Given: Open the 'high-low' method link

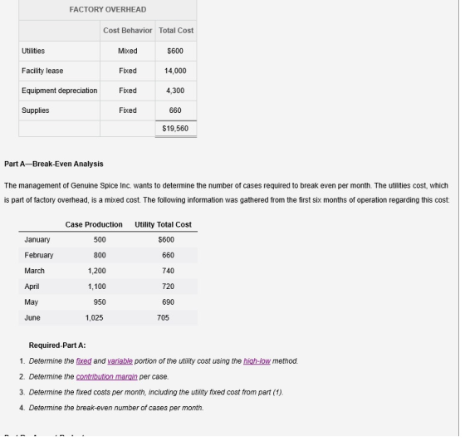Looking at the screenshot, I should click(x=257, y=361).
